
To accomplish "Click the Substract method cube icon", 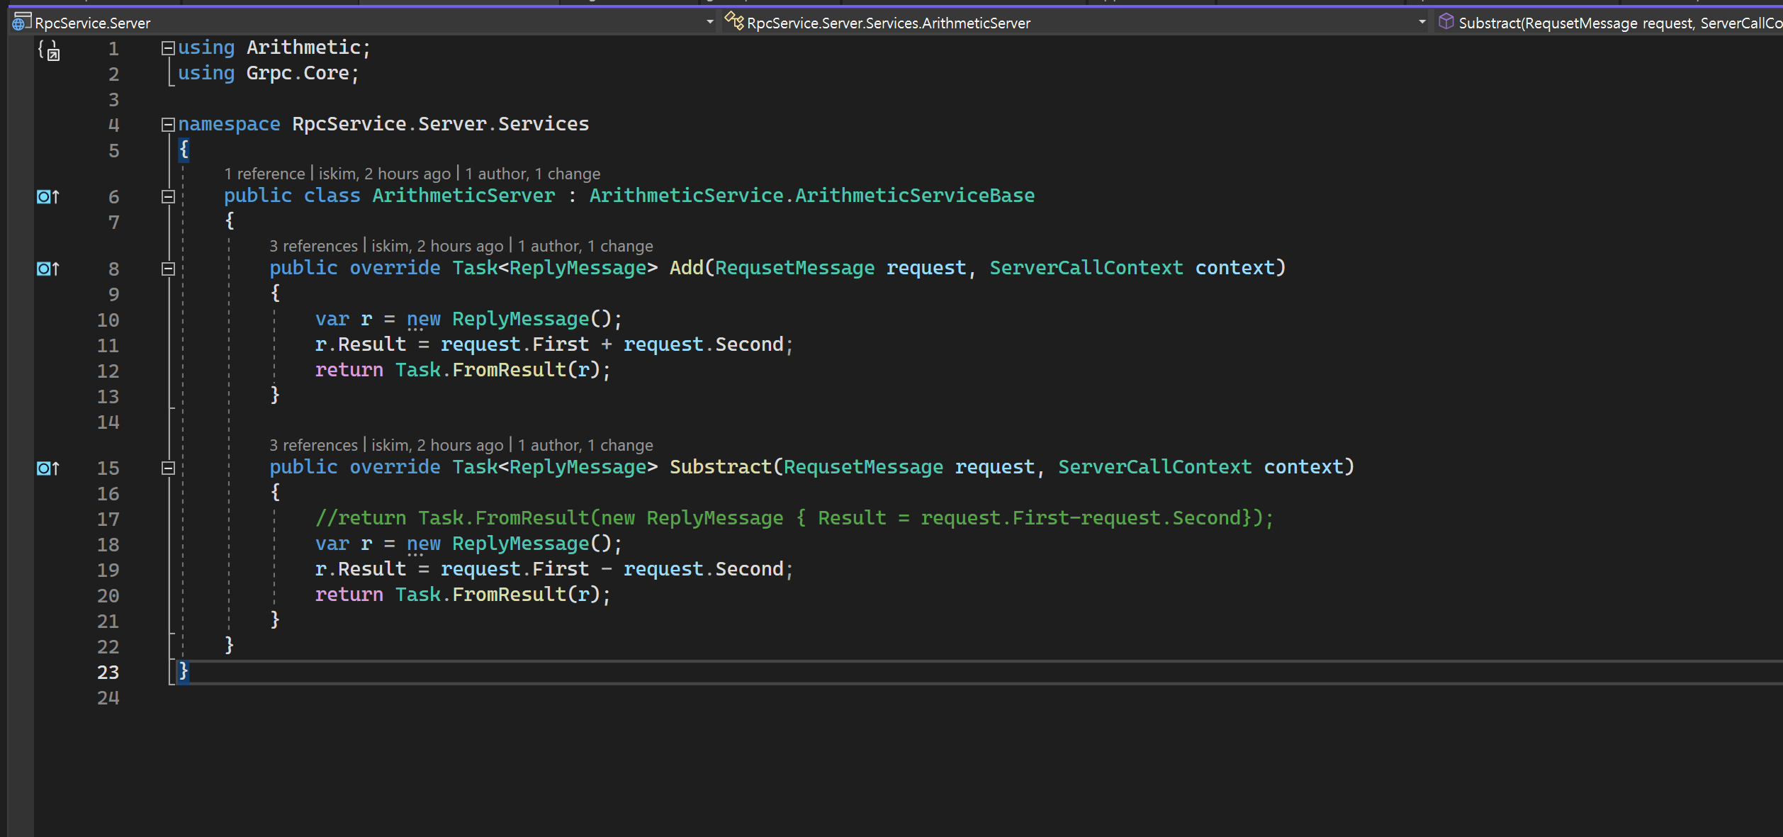I will [x=1446, y=22].
